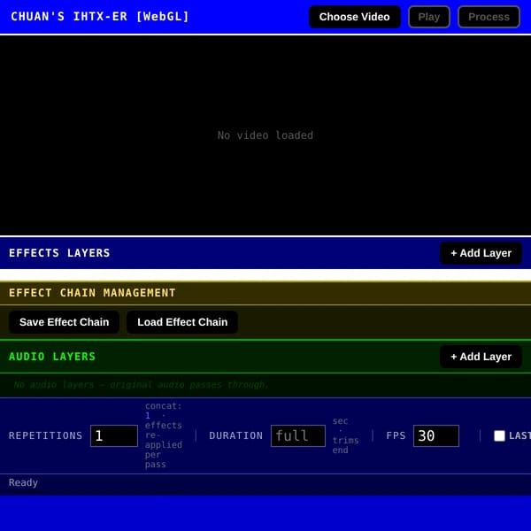Click the Process button
Viewport: 531px width, 531px height.
click(489, 17)
